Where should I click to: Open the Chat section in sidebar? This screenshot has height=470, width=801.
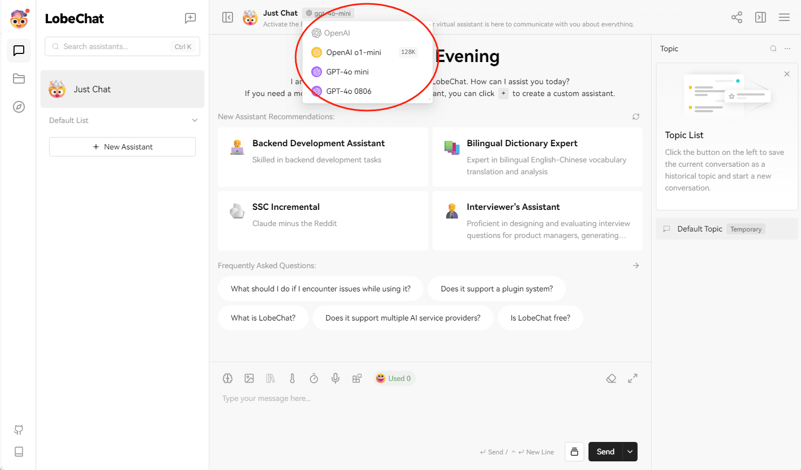coord(19,51)
